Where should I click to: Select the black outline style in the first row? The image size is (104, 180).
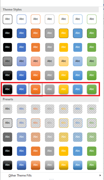coord(8,19)
